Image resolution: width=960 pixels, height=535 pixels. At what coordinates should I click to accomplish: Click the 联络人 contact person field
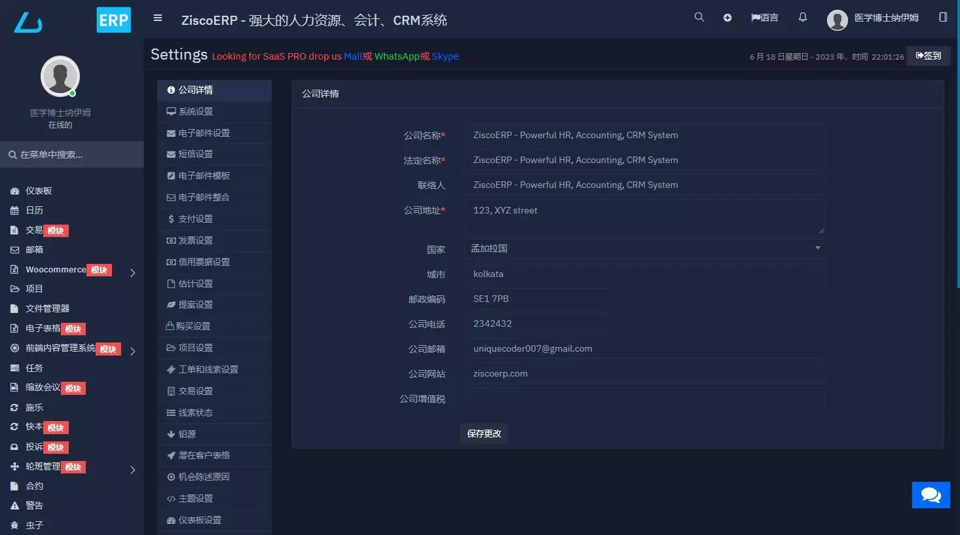644,185
